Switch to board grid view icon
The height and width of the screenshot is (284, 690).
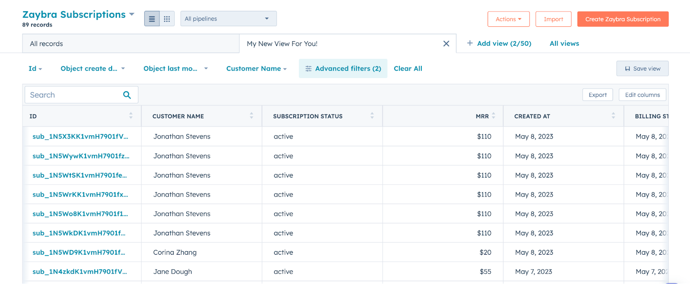[x=167, y=19]
